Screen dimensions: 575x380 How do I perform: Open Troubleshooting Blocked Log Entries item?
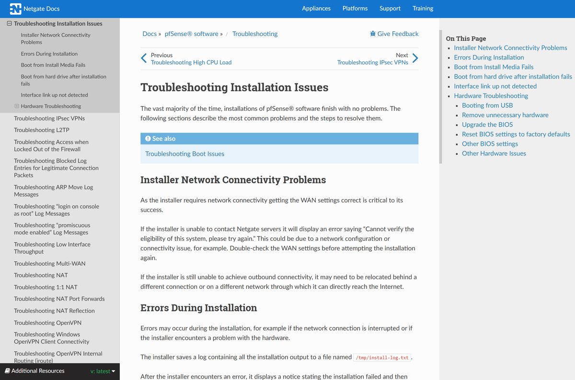(56, 168)
